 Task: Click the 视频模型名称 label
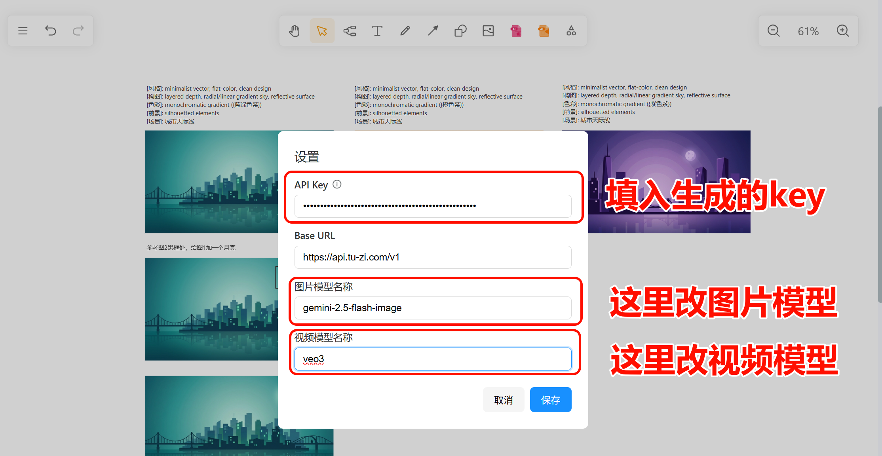323,338
